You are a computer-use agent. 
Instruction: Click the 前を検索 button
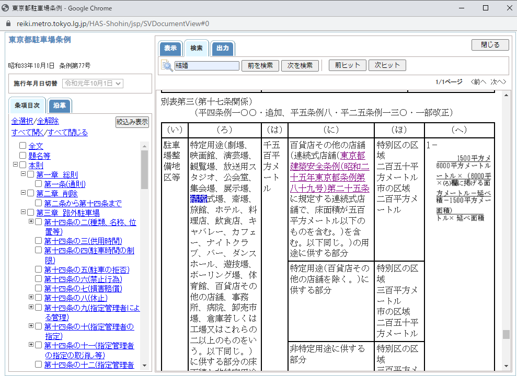260,65
